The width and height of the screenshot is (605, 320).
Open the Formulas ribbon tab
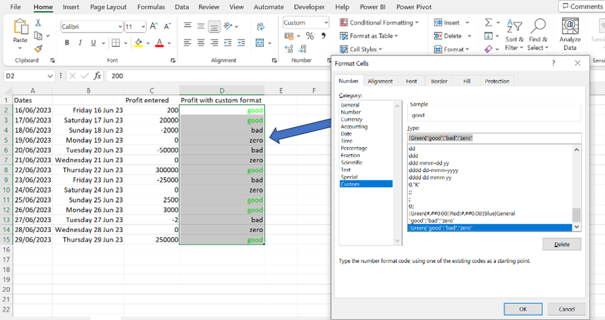click(x=151, y=7)
